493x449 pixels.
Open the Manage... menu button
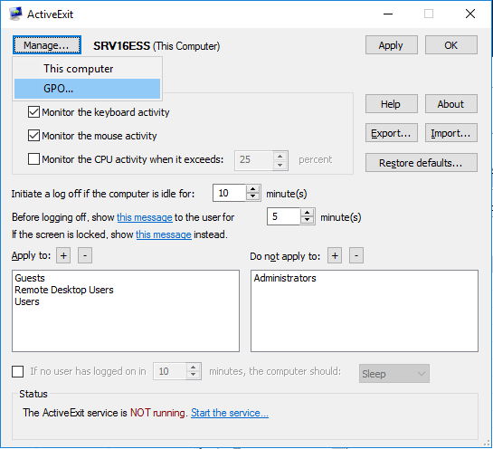pos(47,45)
